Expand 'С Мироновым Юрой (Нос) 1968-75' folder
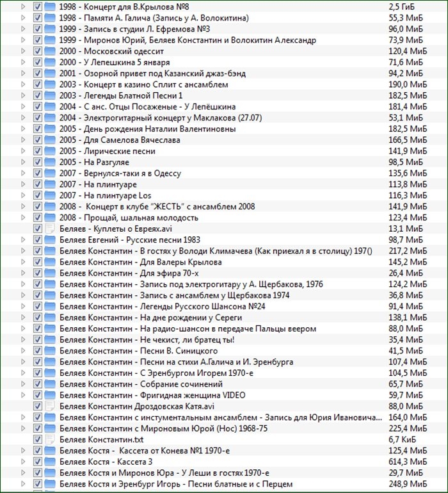Screen dimensions: 448x493 (23, 428)
